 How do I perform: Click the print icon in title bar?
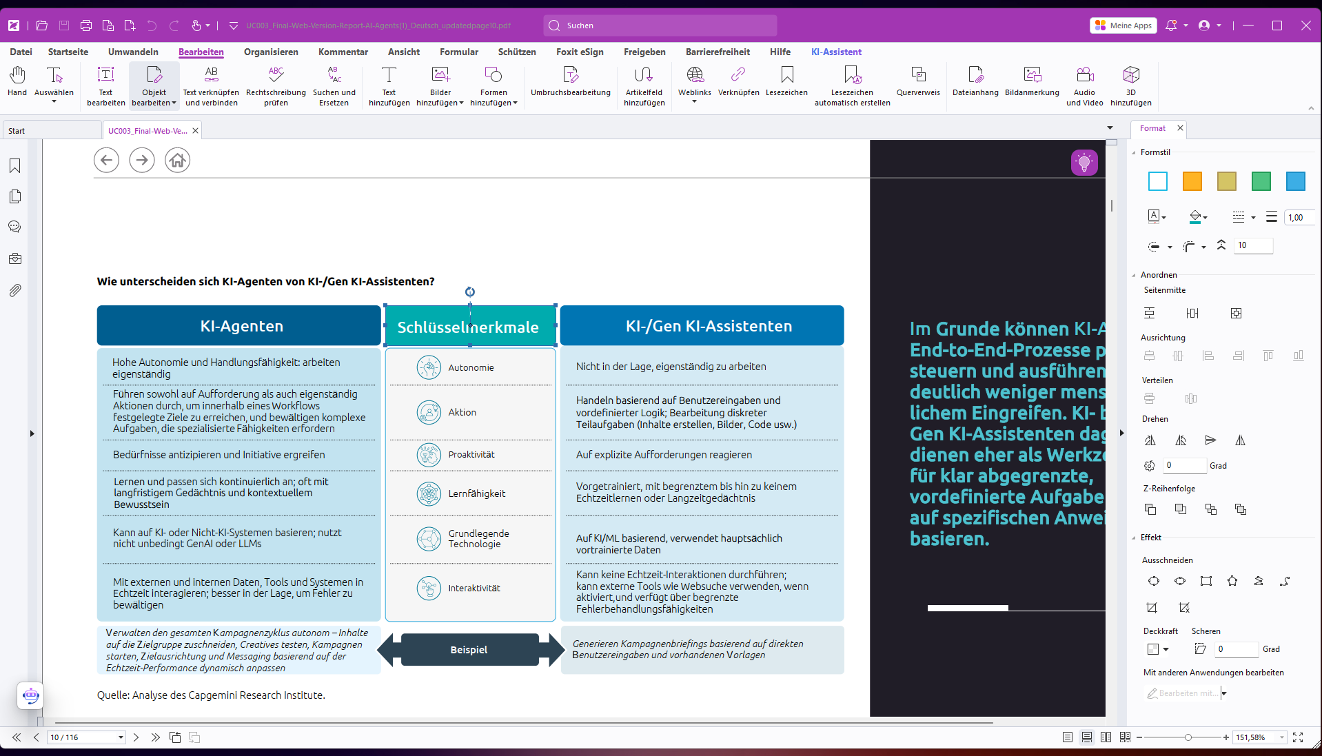tap(86, 25)
